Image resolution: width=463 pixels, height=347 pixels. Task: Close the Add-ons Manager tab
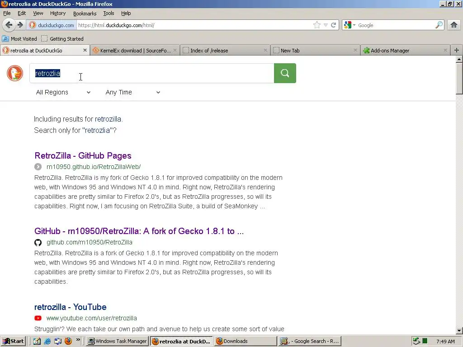pyautogui.click(x=445, y=51)
